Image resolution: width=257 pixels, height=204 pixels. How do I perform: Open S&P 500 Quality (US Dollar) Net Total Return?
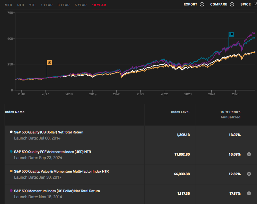(x=49, y=132)
